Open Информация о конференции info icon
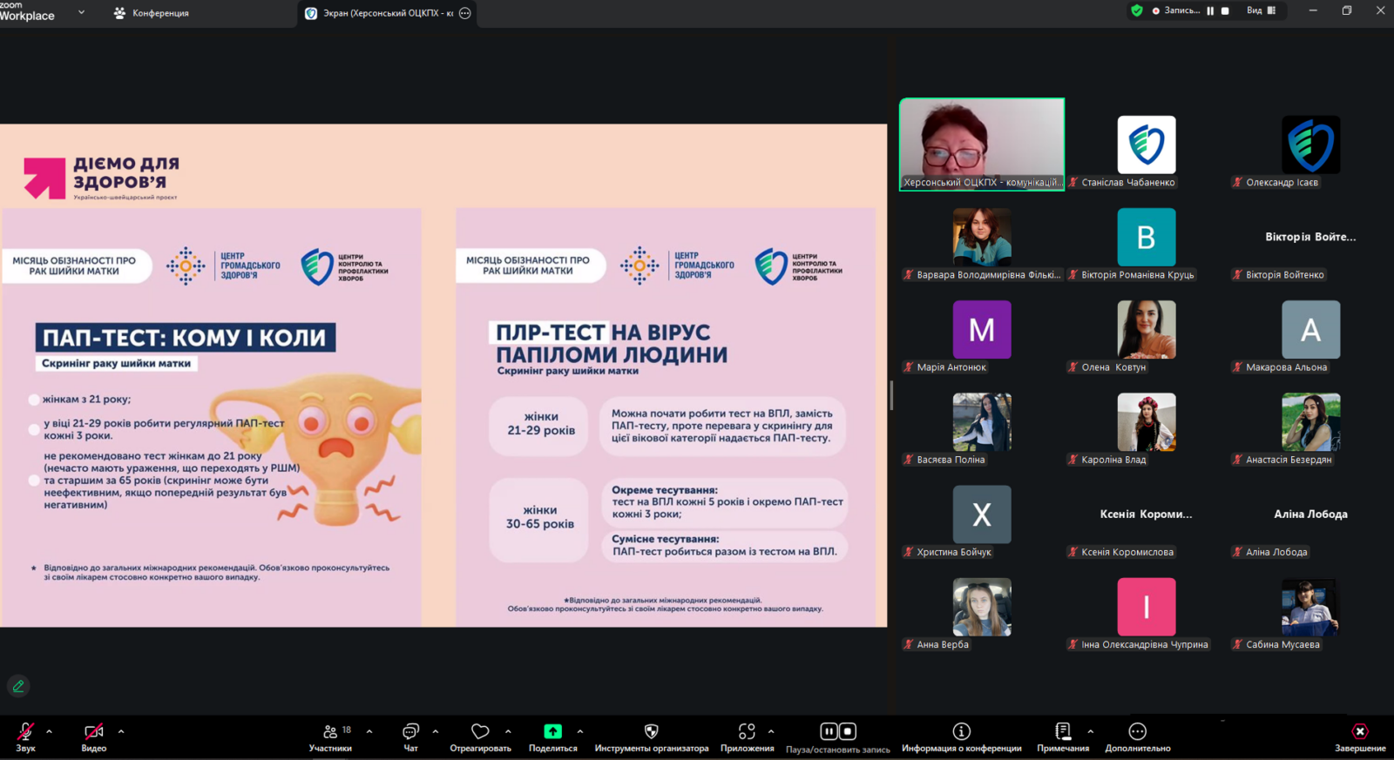 point(961,732)
